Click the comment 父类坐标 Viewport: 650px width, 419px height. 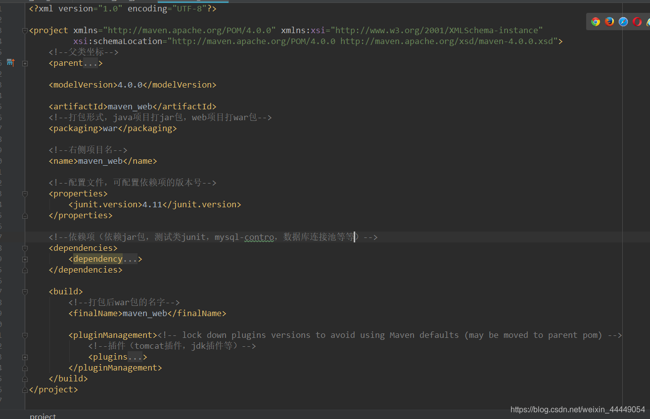[84, 52]
